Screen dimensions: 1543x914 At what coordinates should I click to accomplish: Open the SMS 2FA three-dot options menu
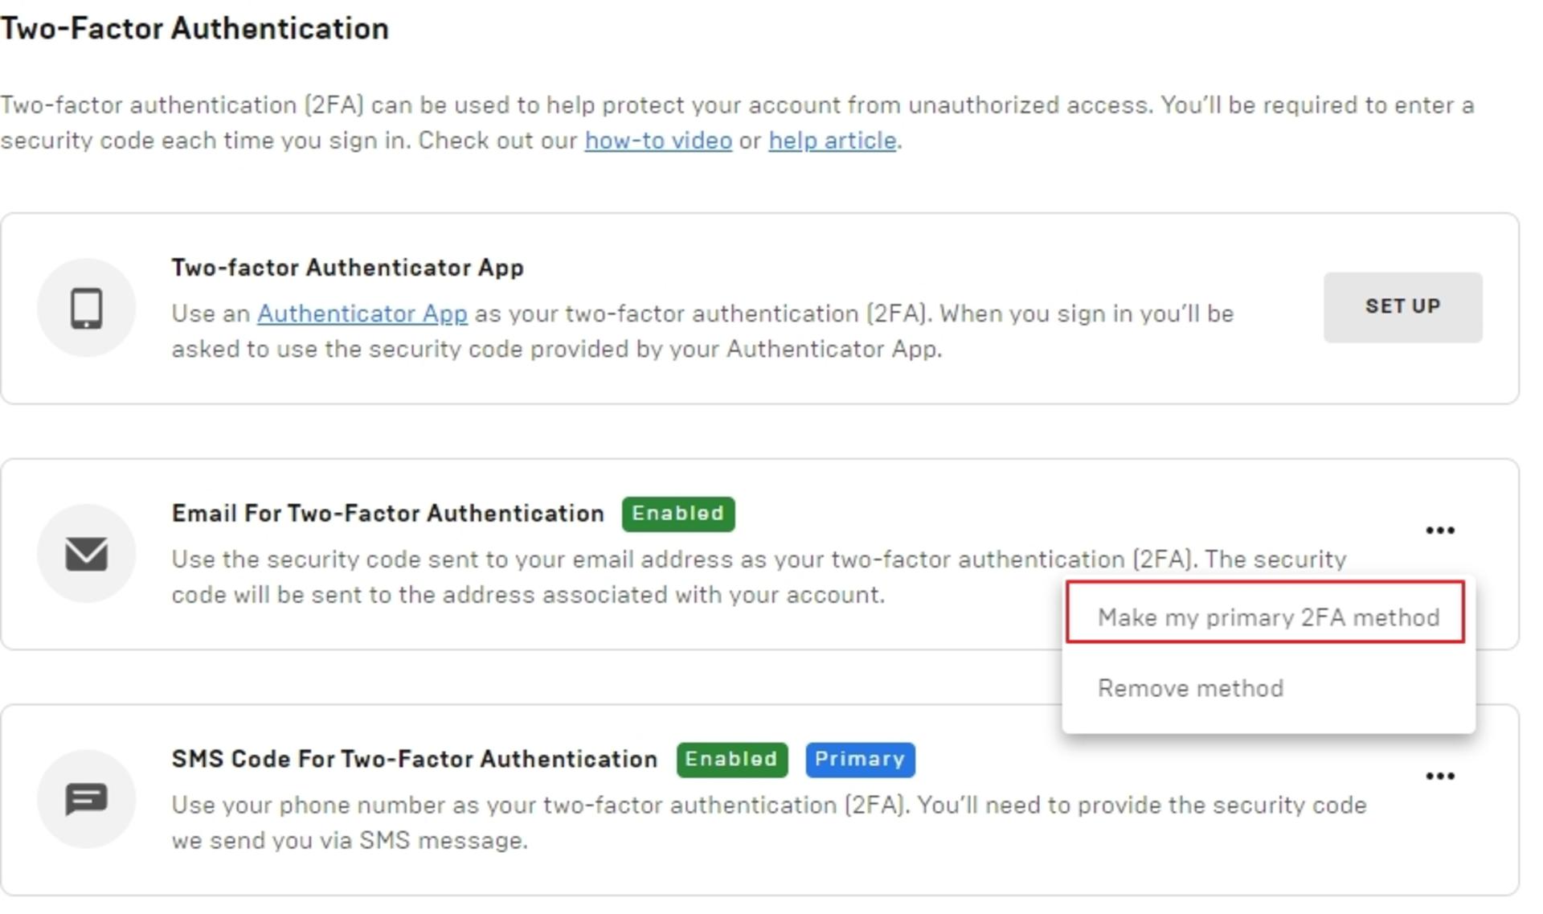click(1439, 777)
